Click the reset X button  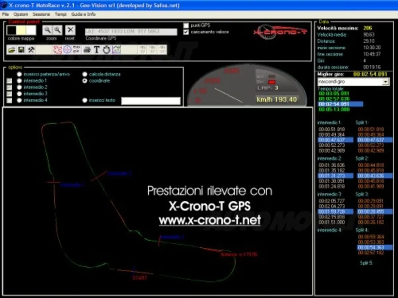[x=70, y=30]
